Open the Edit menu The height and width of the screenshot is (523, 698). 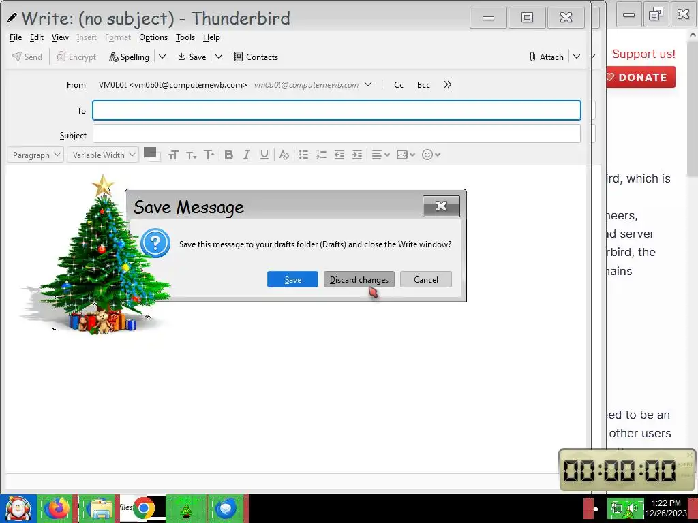coord(37,37)
